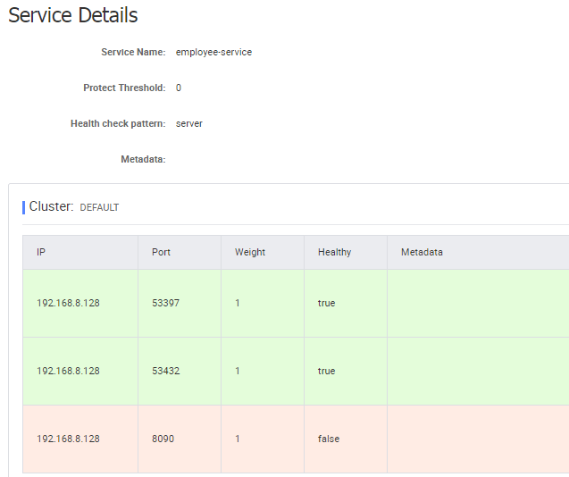Viewport: 569px width, 477px height.
Task: Select port 53432 cell
Action: pos(166,372)
